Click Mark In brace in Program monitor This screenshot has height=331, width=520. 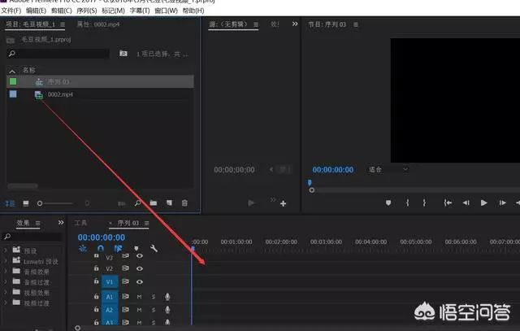tap(408, 203)
